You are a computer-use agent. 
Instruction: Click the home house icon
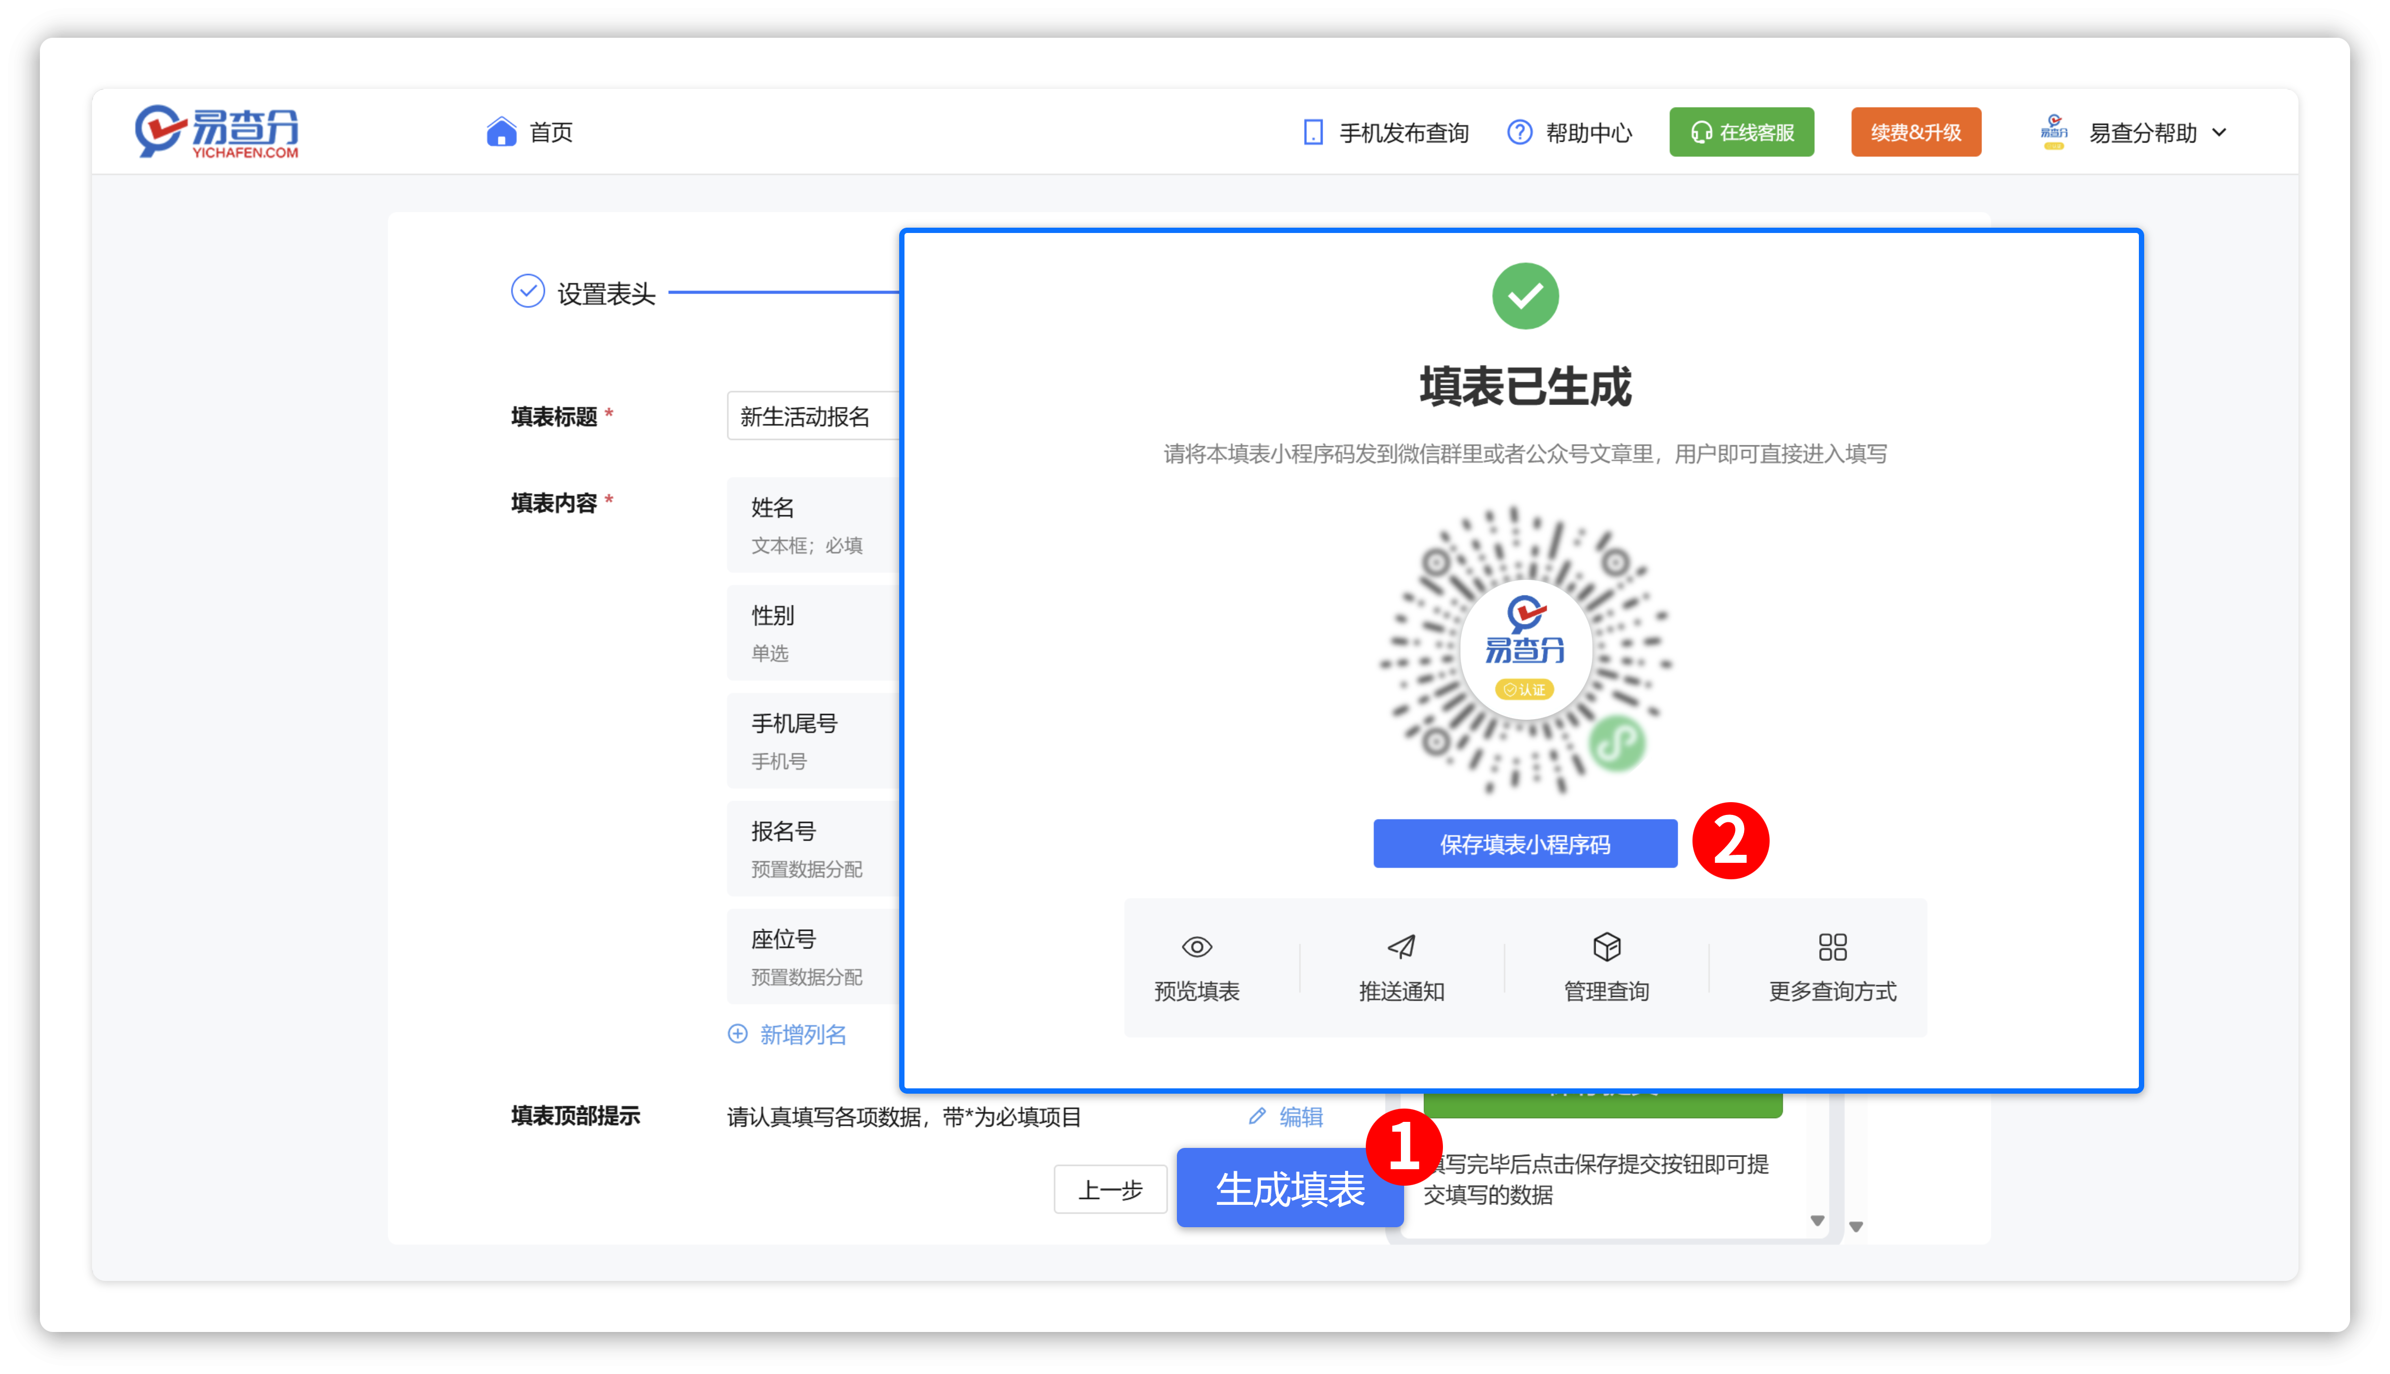click(x=501, y=132)
